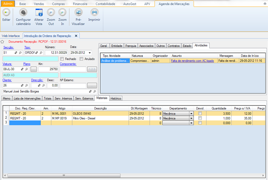This screenshot has height=180, width=268.
Task: Open the Data date picker dropdown
Action: click(x=90, y=52)
